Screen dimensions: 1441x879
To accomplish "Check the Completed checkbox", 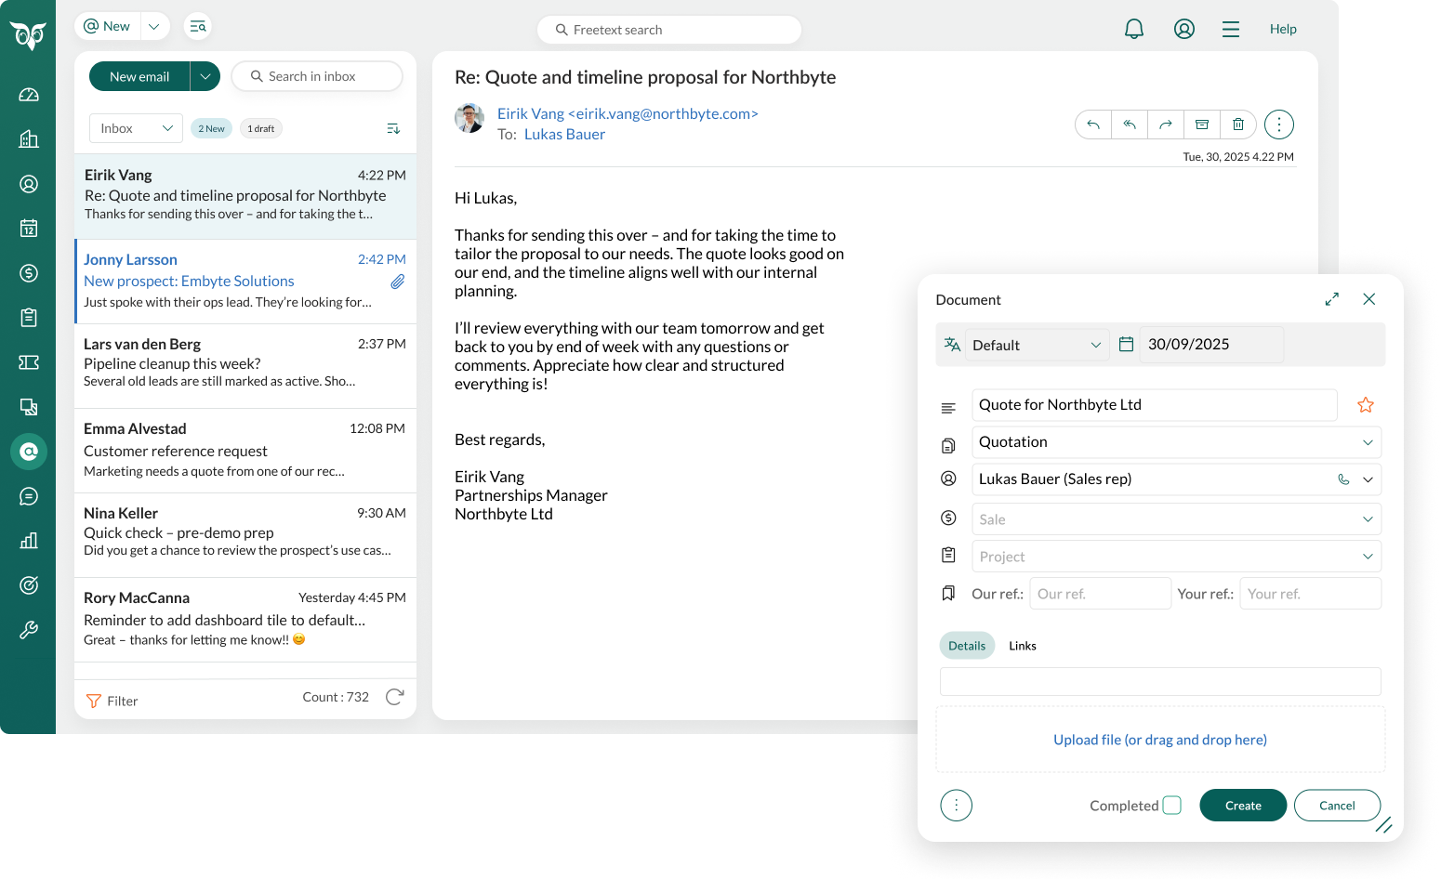I will pyautogui.click(x=1171, y=806).
